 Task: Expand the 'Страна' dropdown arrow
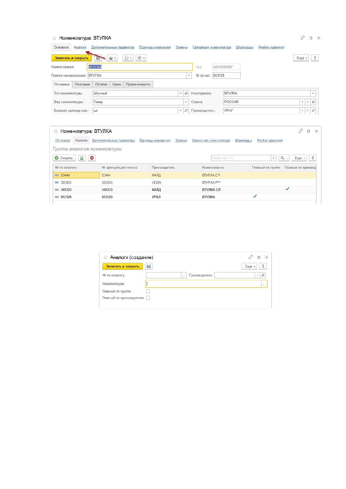(x=302, y=102)
